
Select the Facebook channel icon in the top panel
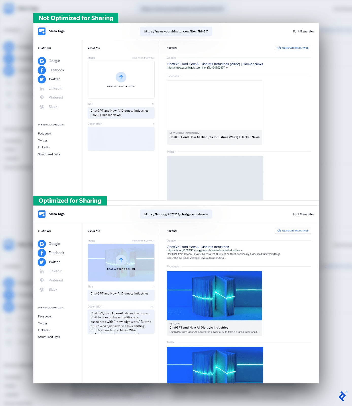[x=42, y=70]
